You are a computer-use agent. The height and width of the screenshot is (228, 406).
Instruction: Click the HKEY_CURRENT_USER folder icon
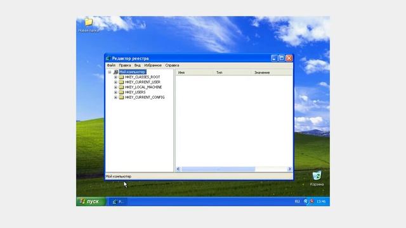point(121,82)
